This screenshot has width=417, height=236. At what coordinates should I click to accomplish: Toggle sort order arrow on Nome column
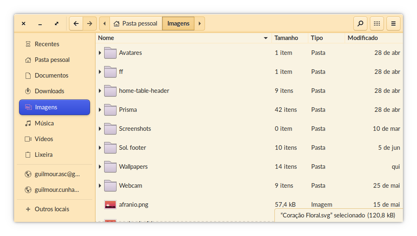[x=265, y=38]
